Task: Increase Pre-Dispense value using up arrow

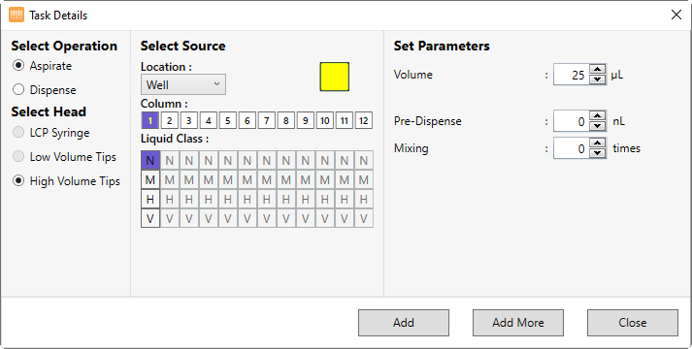Action: point(598,116)
